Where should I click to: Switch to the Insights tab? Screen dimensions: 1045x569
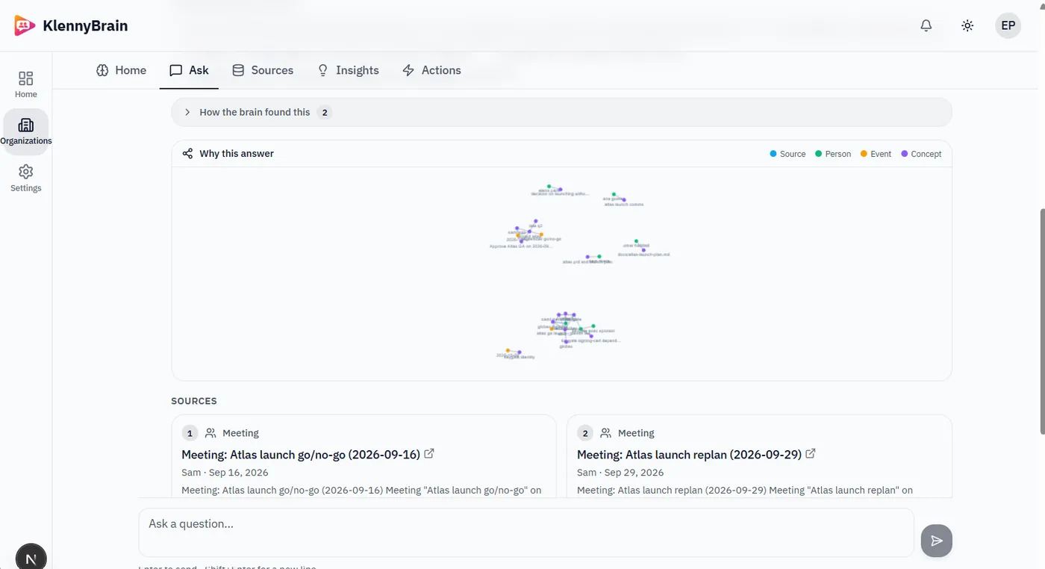pyautogui.click(x=348, y=70)
